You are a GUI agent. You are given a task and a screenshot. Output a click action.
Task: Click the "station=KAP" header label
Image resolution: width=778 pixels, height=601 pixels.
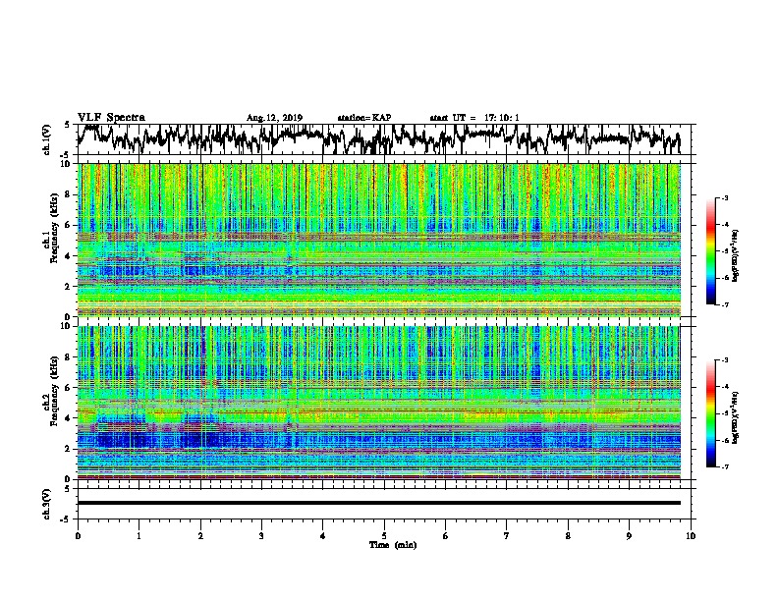click(x=364, y=118)
